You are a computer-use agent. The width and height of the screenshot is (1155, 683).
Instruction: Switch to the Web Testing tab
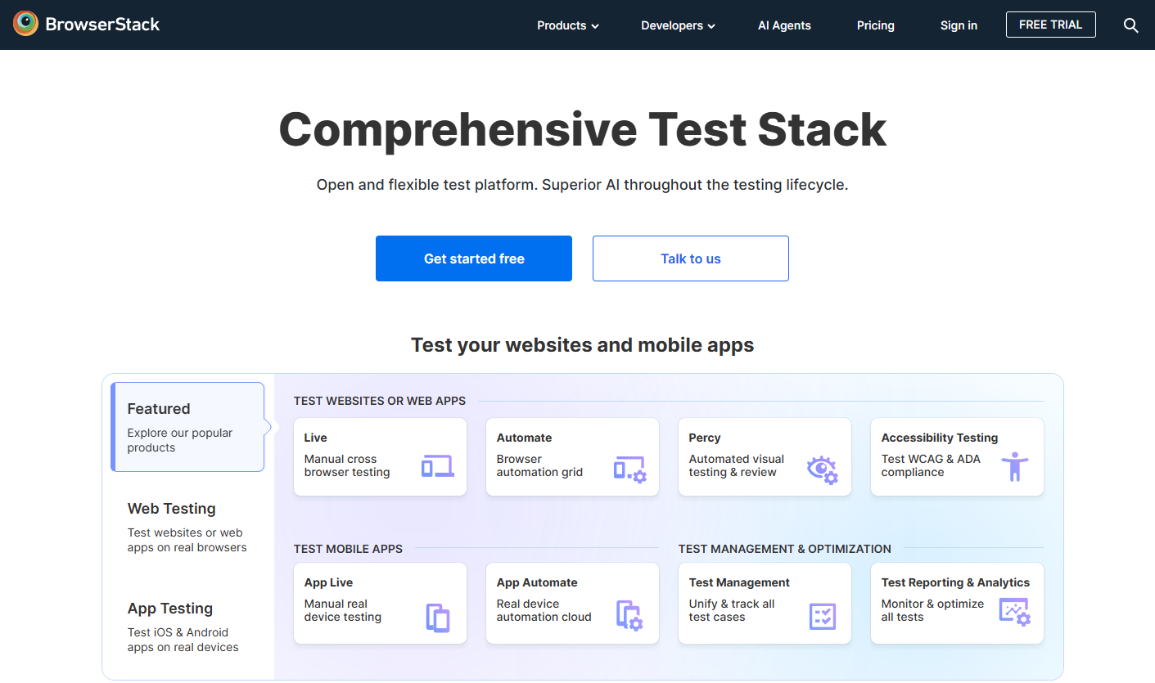(x=187, y=527)
